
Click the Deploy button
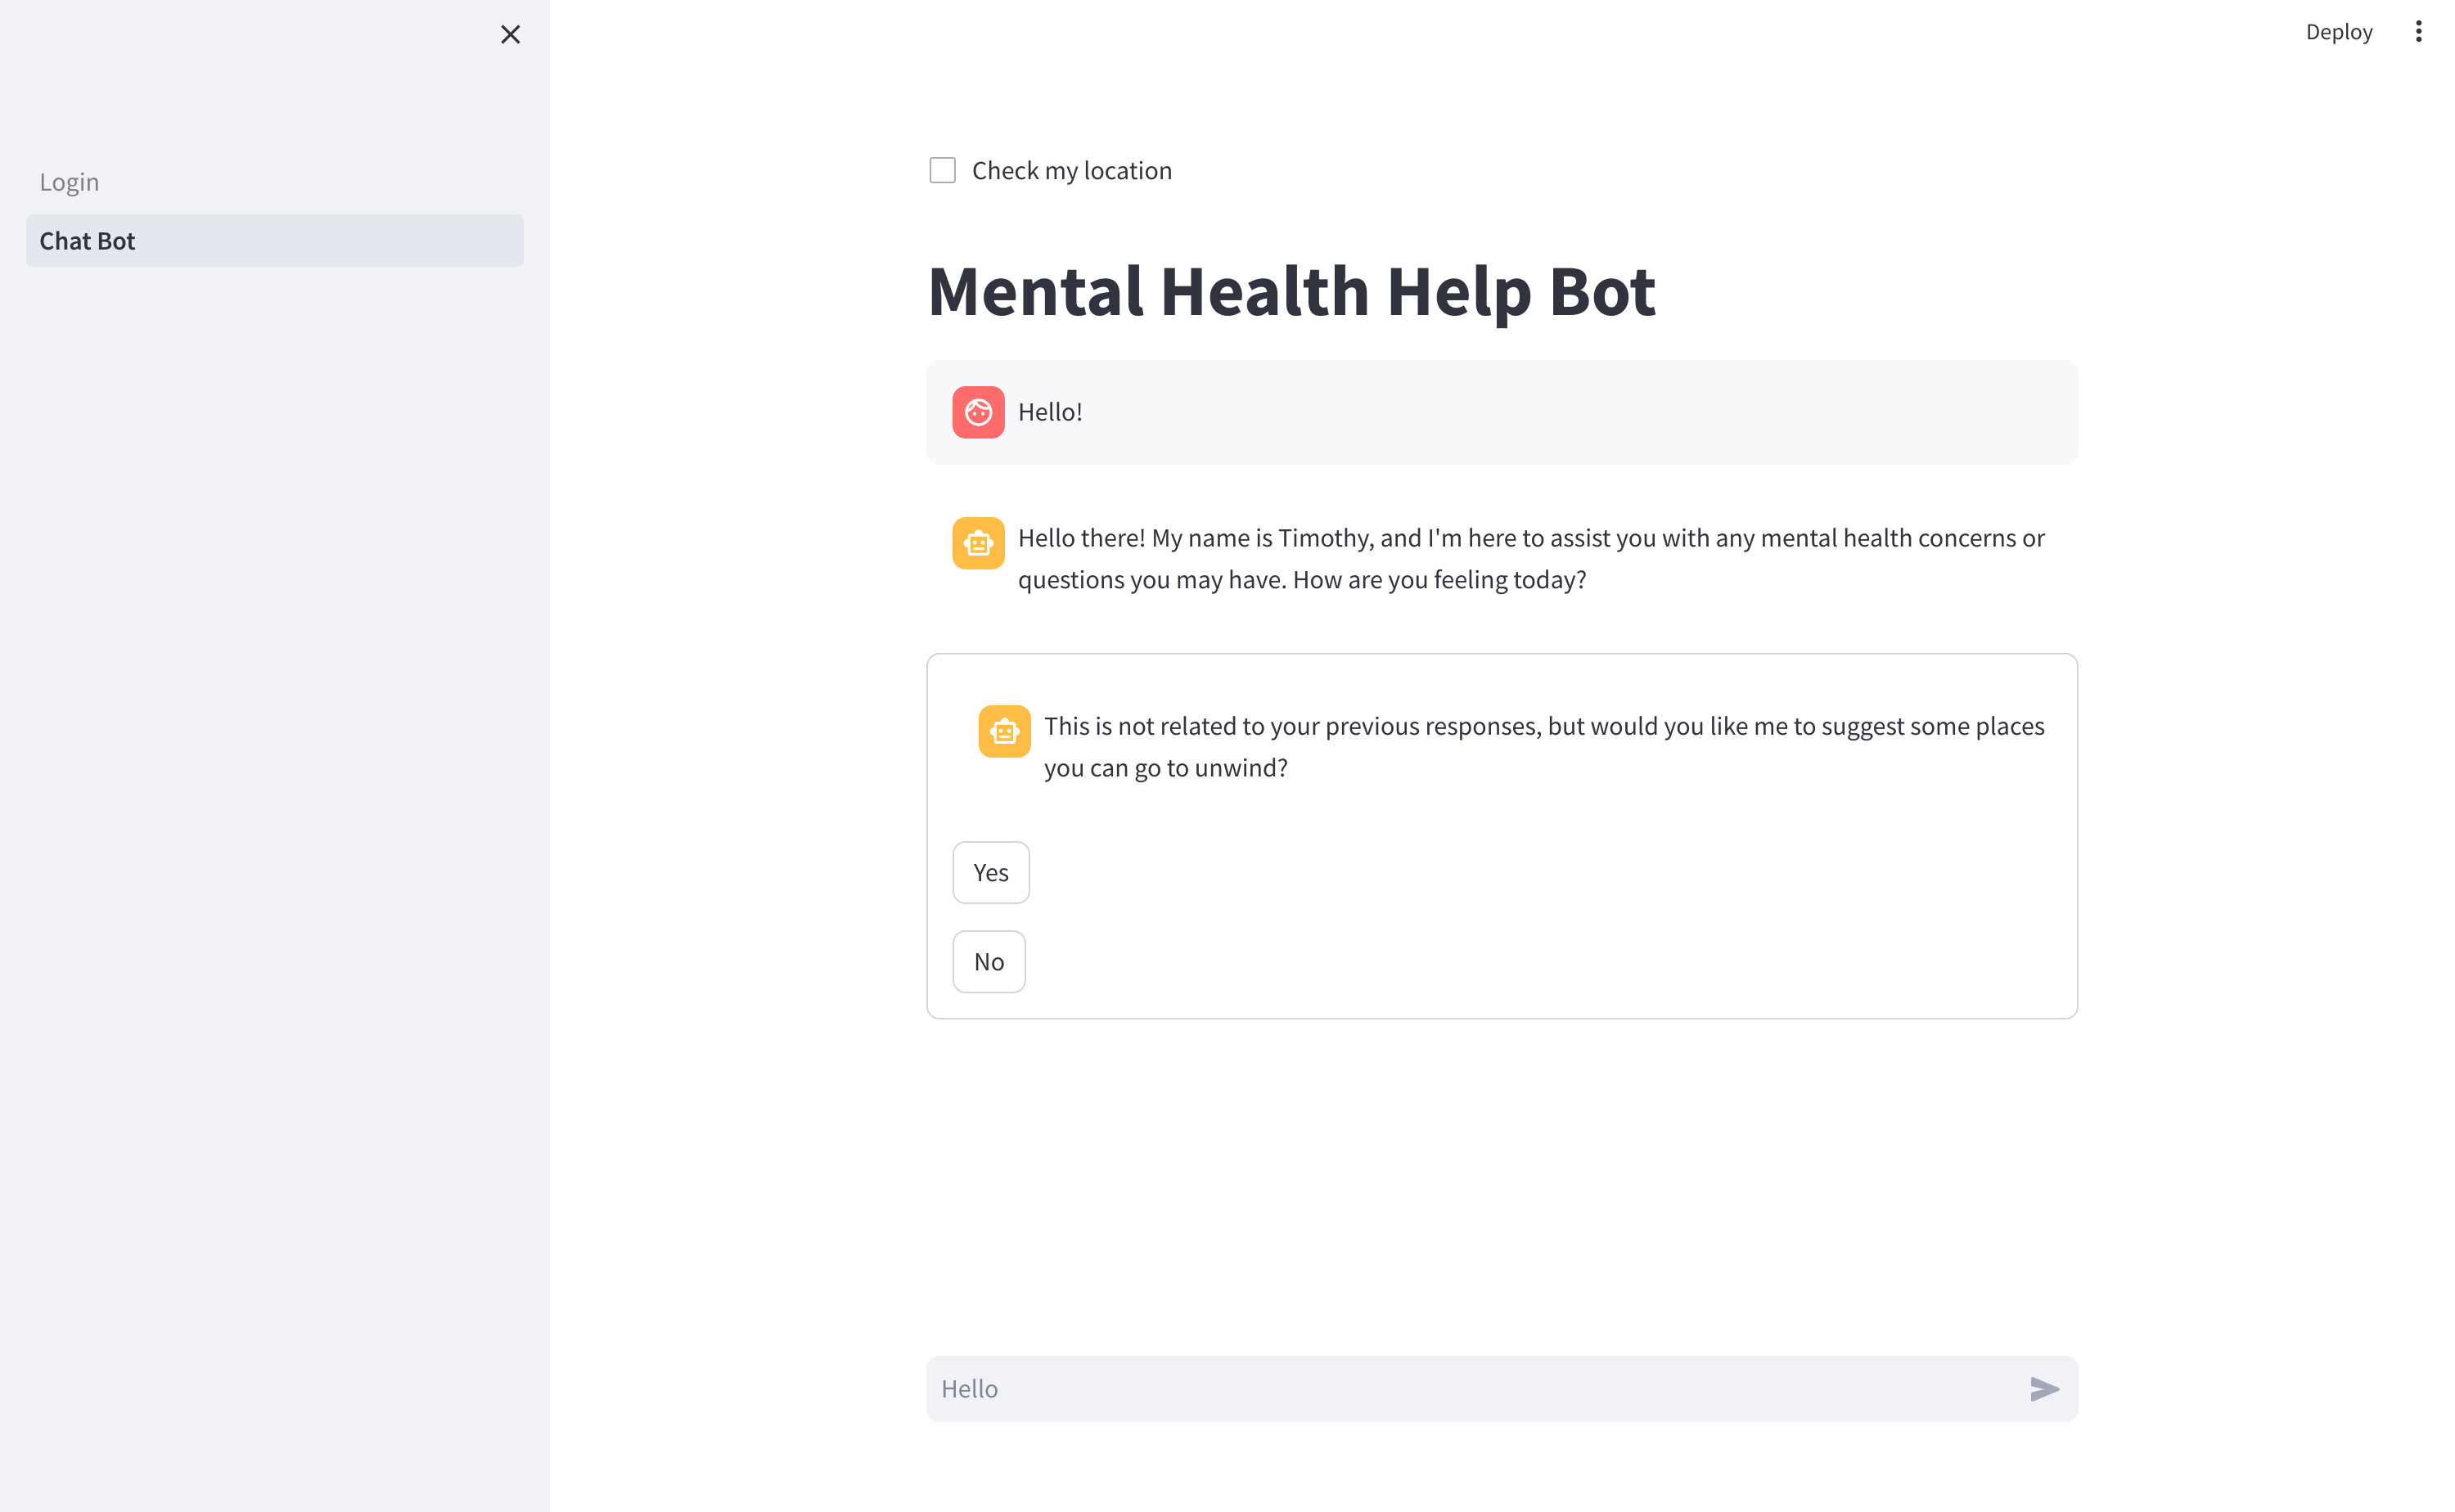[x=2338, y=32]
